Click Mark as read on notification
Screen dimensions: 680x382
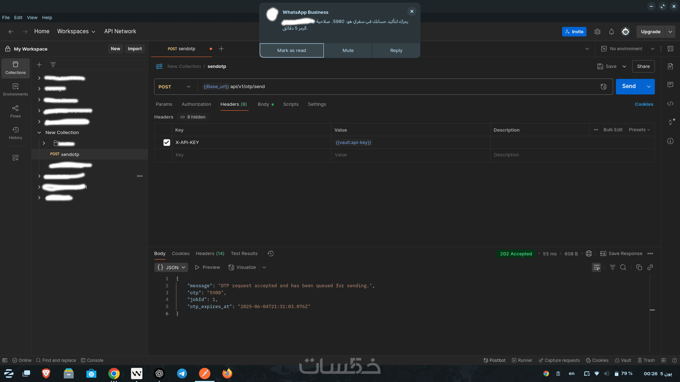[x=291, y=51]
